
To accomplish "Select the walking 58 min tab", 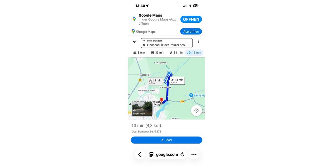I will click(x=176, y=53).
